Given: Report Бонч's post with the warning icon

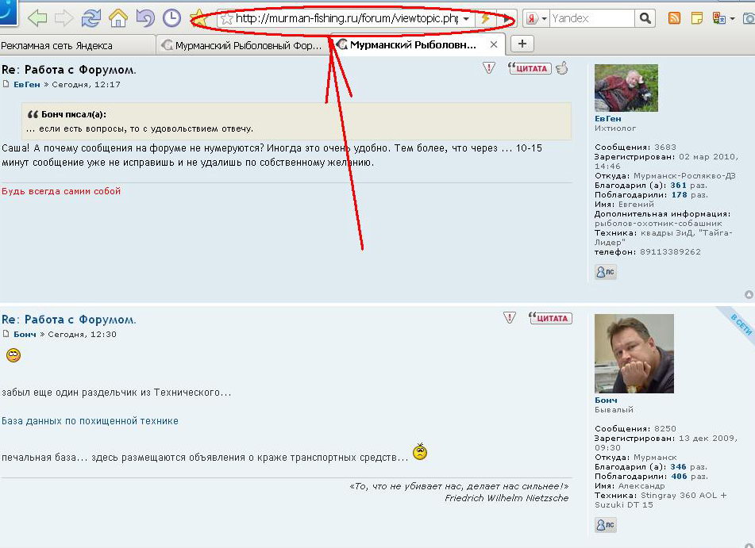Looking at the screenshot, I should pos(510,318).
